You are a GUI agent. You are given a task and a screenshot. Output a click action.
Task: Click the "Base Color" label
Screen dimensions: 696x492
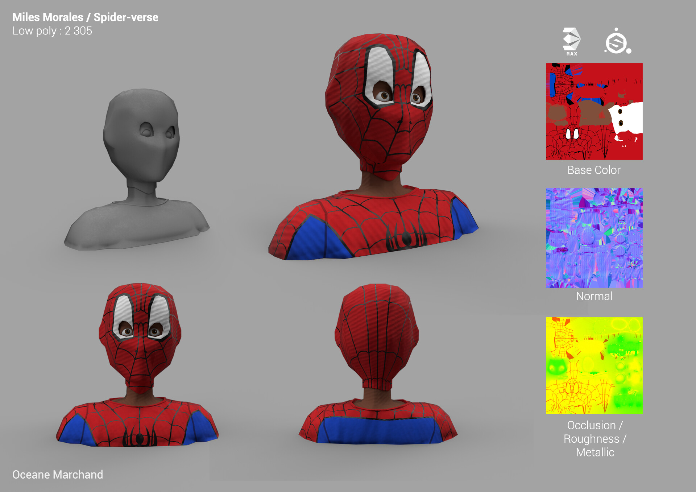[594, 170]
